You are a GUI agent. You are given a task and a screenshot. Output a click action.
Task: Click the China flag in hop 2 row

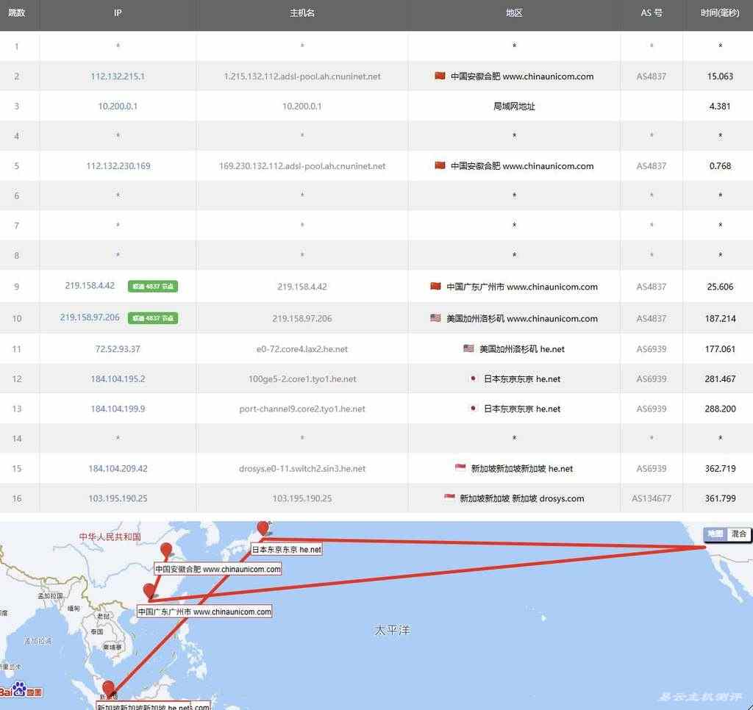tap(440, 76)
